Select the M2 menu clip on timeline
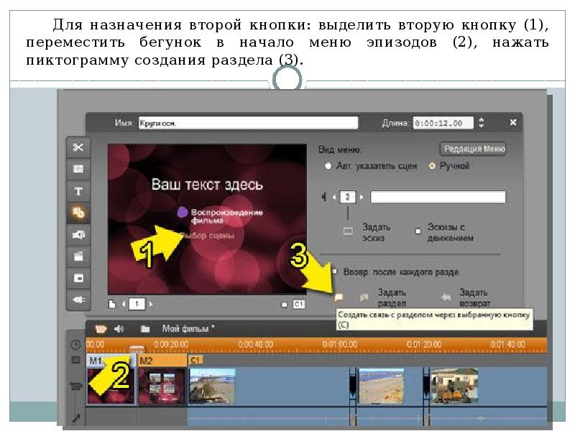The height and width of the screenshot is (431, 575). (x=161, y=381)
